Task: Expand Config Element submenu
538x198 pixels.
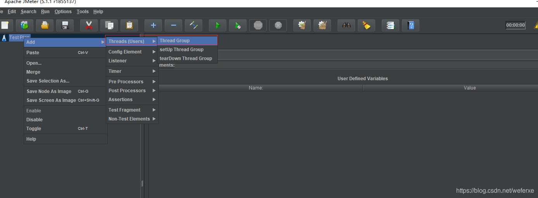Action: pyautogui.click(x=132, y=52)
